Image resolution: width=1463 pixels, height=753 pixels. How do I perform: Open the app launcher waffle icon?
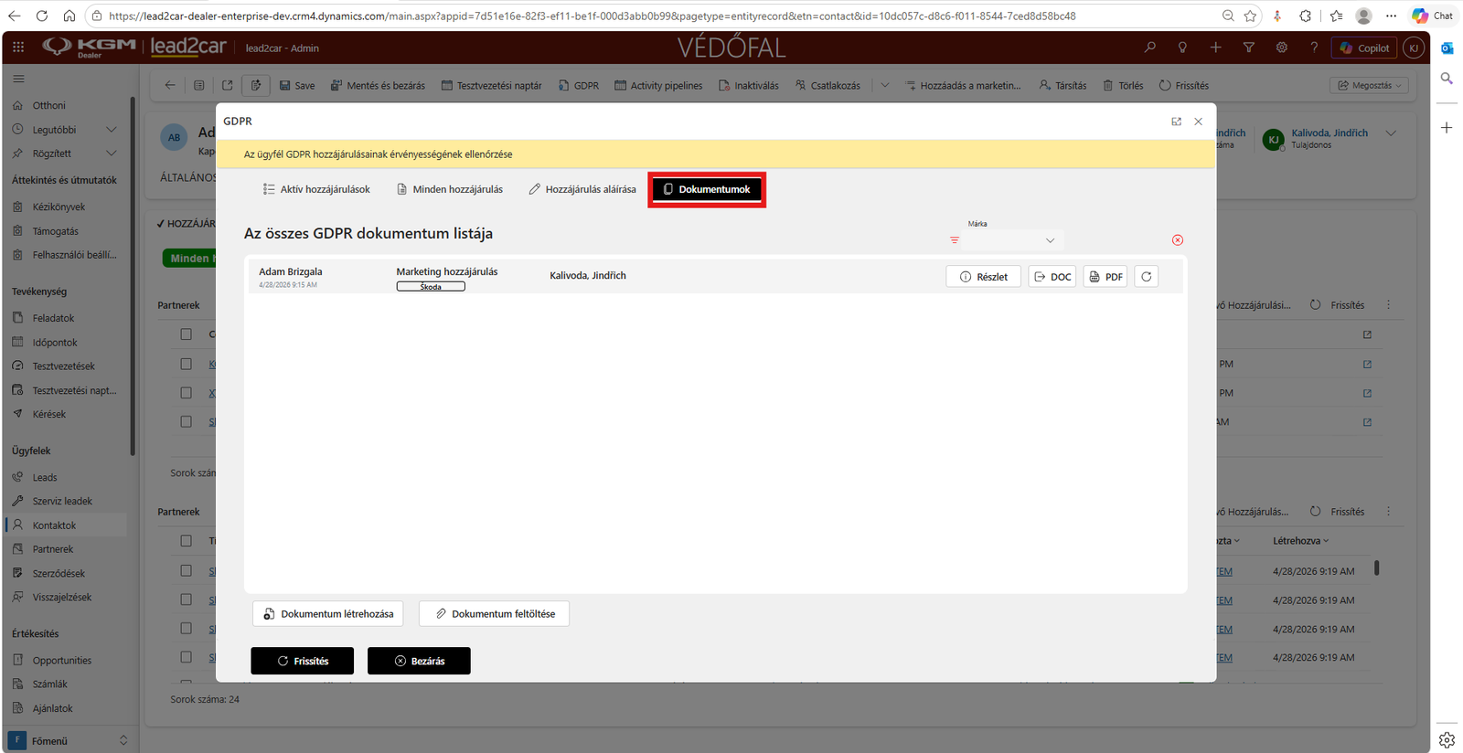18,47
